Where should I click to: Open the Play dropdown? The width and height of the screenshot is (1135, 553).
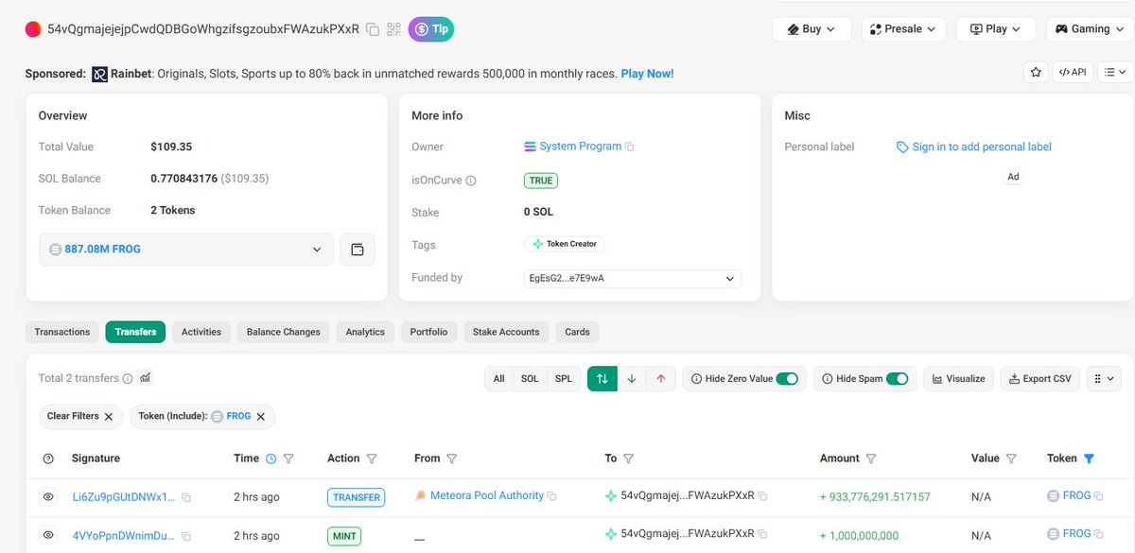coord(996,29)
